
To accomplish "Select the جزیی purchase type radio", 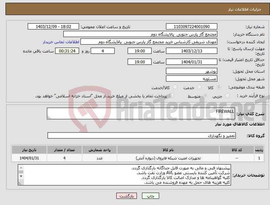I will pyautogui.click(x=227, y=95).
